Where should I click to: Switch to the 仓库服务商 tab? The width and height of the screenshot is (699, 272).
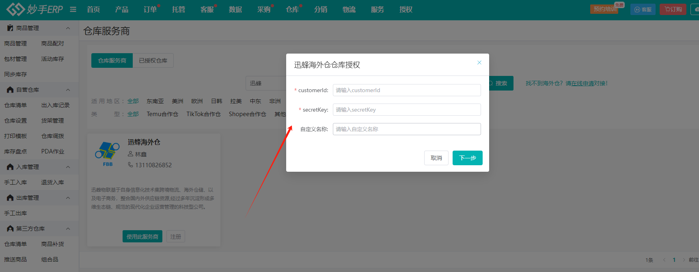coord(112,60)
